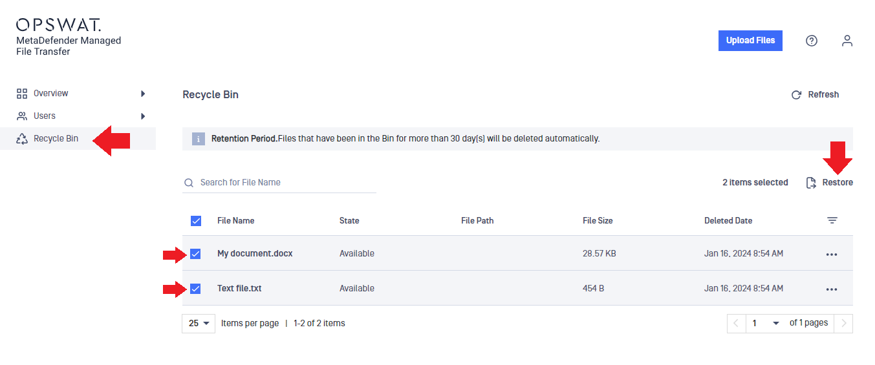The image size is (875, 365).
Task: Uncheck the Text file.txt checkbox
Action: point(195,289)
